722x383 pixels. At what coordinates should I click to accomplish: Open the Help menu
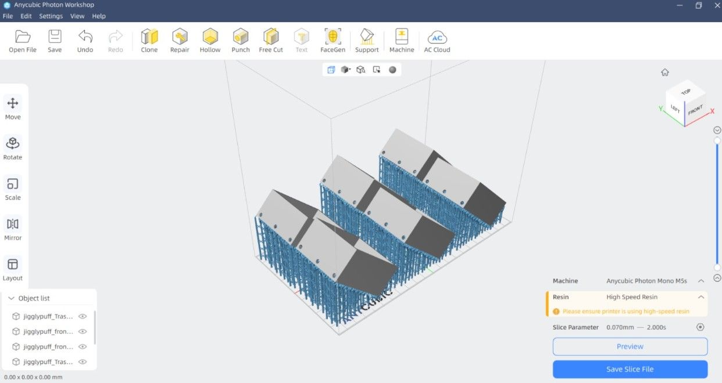[x=99, y=16]
